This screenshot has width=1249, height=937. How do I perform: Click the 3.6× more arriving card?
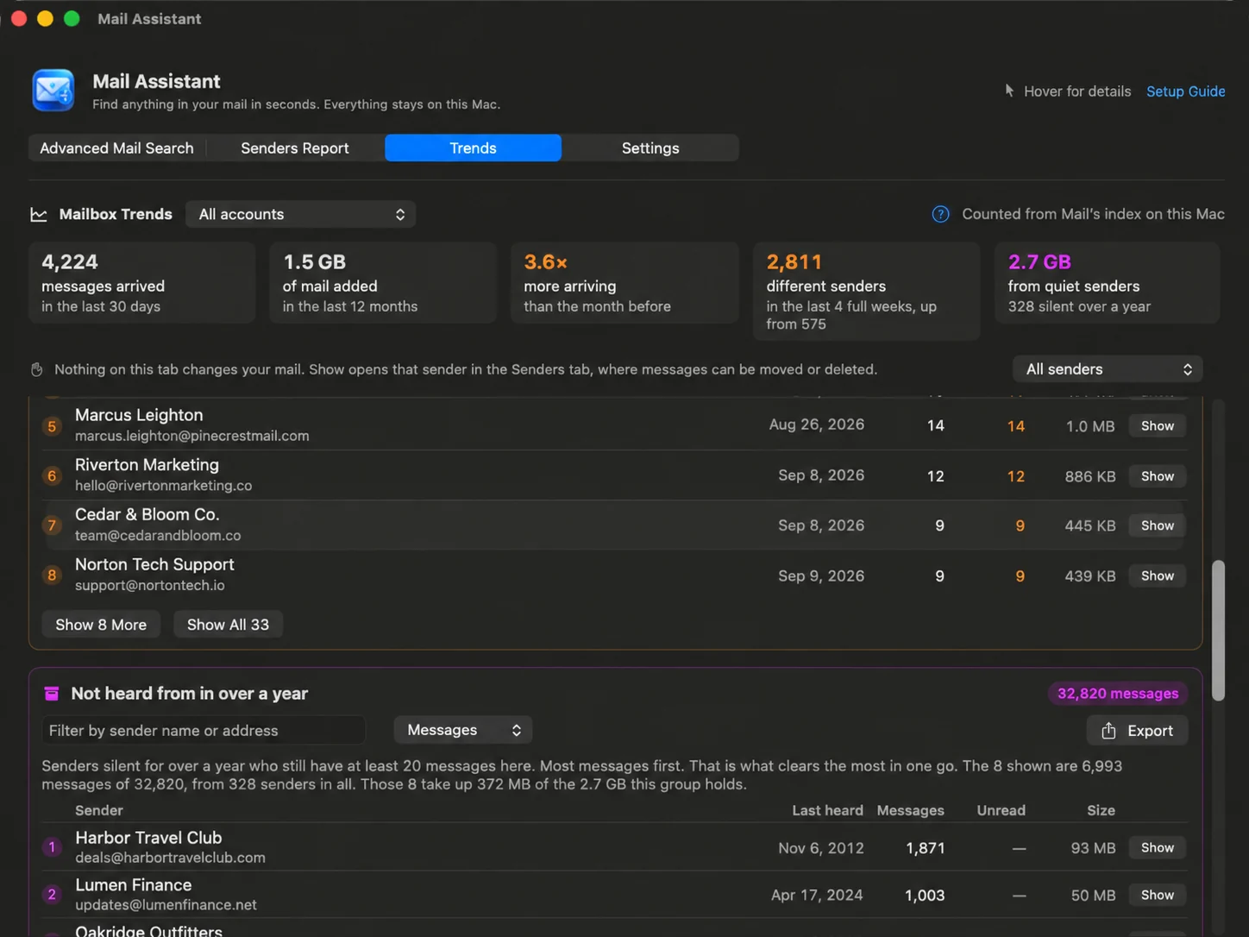[624, 283]
